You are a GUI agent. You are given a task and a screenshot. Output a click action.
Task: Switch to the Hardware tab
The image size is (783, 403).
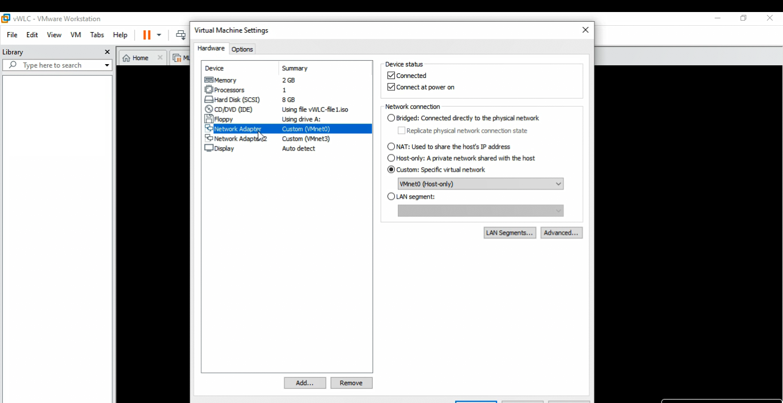(x=211, y=49)
